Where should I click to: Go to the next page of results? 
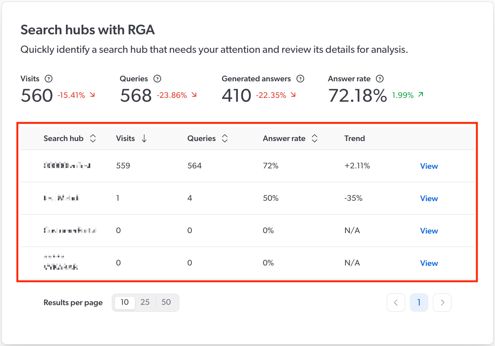pyautogui.click(x=442, y=302)
